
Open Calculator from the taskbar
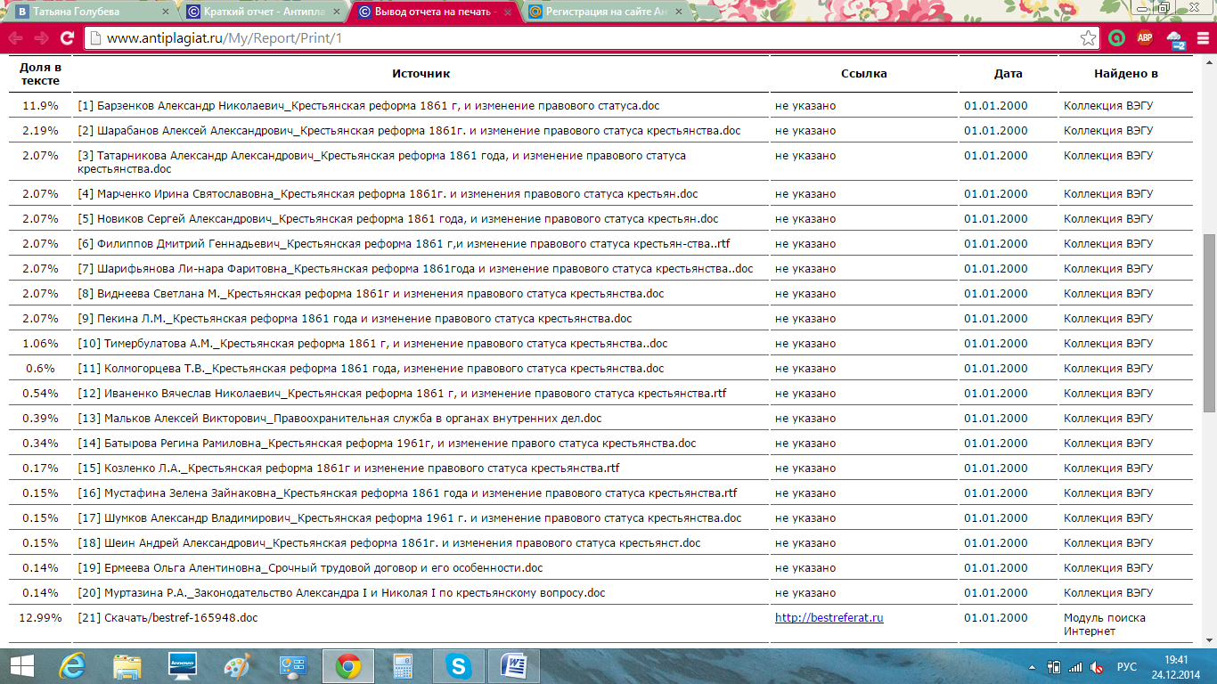click(403, 666)
